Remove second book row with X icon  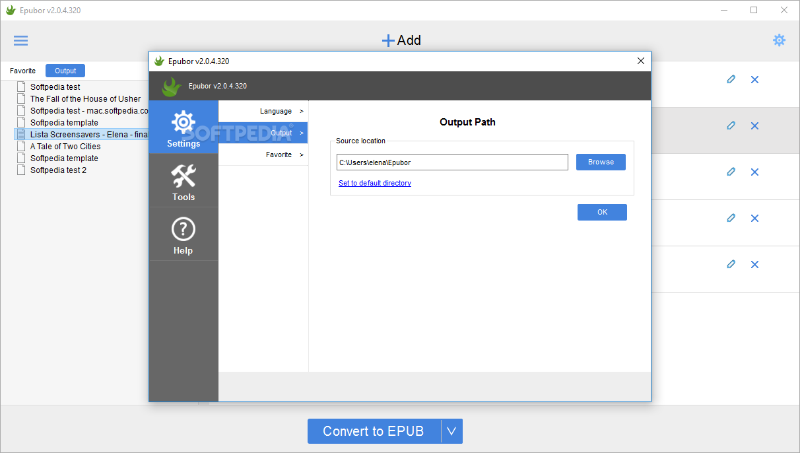[754, 125]
